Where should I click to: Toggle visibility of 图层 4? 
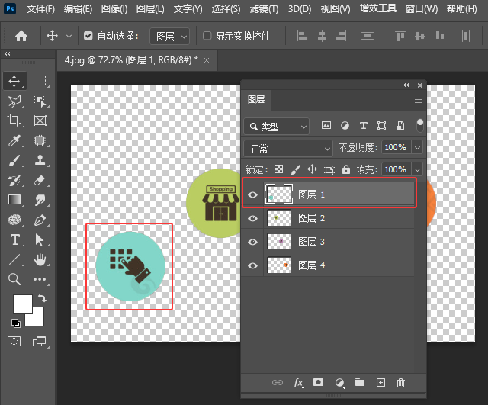[x=252, y=265]
